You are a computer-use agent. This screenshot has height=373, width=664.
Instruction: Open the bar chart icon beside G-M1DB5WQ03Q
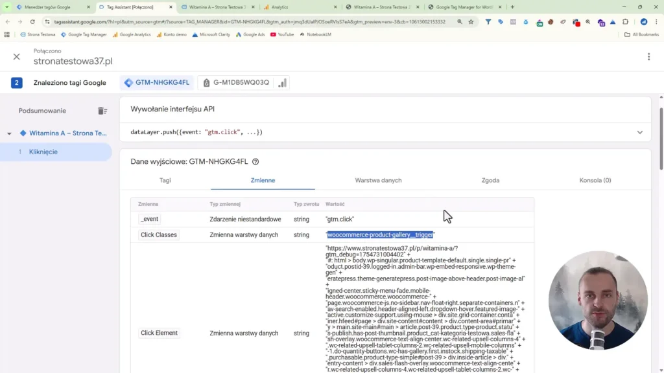click(x=283, y=82)
